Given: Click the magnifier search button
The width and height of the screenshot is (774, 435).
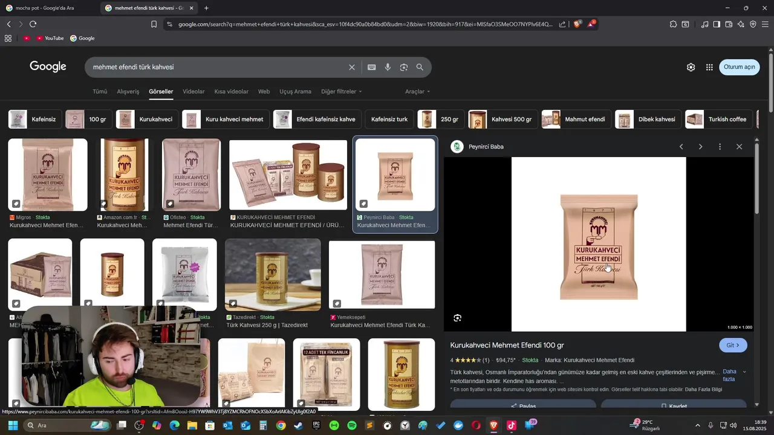Looking at the screenshot, I should [420, 67].
